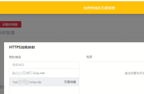Click the 多配件续费 red button
Image resolution: width=144 pixels, height=94 pixels.
click(x=11, y=24)
